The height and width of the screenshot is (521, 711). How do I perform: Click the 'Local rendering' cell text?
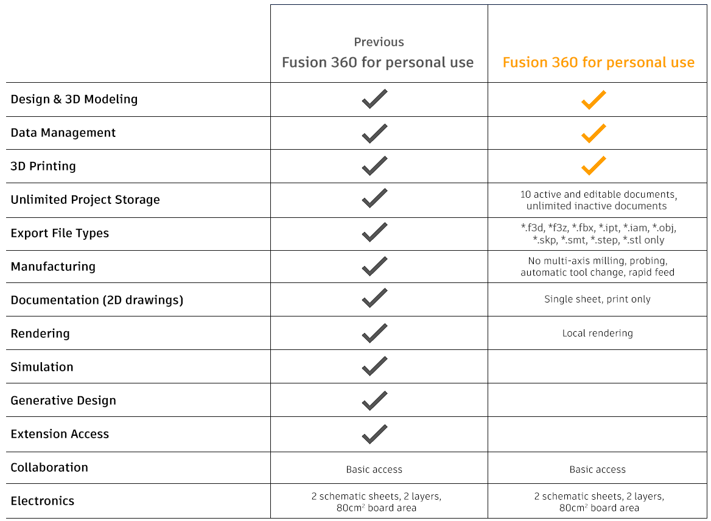tap(597, 334)
